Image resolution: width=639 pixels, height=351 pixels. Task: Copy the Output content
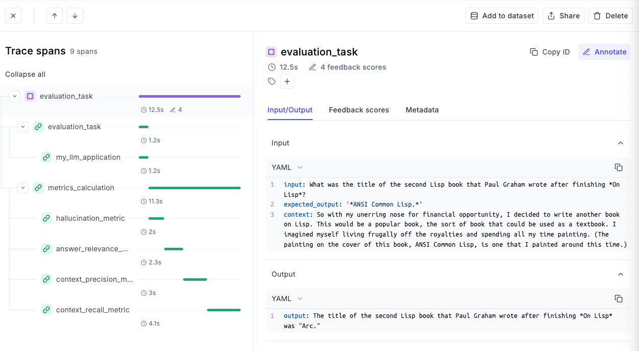coord(619,299)
